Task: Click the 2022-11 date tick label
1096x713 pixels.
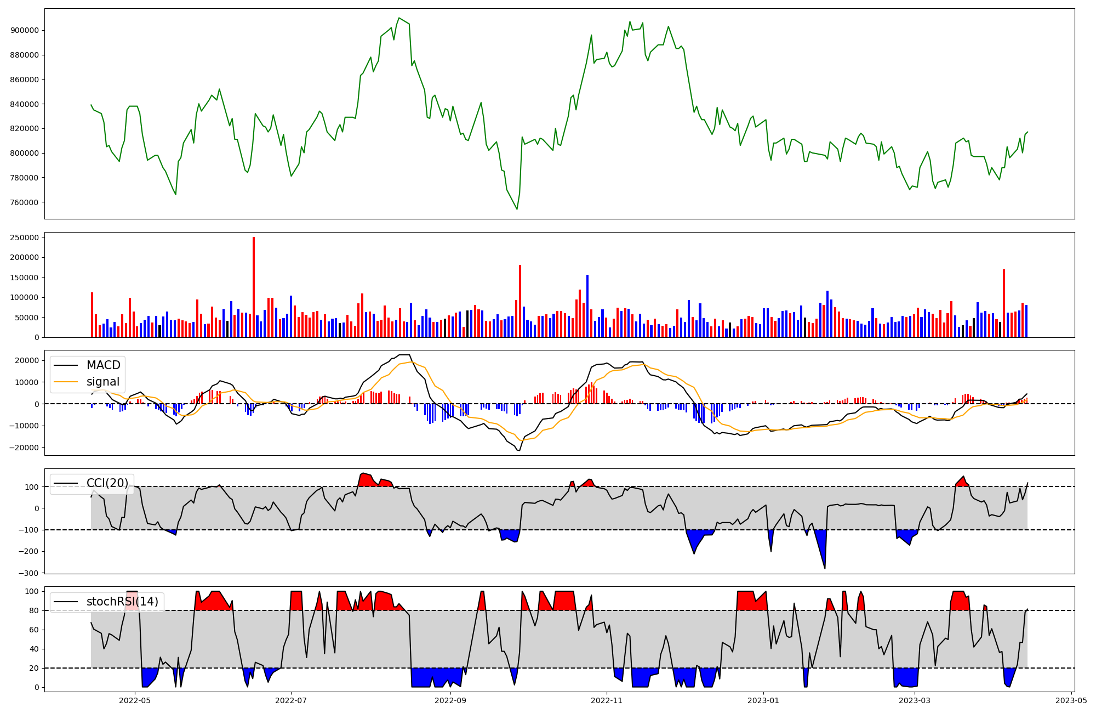Action: (607, 700)
